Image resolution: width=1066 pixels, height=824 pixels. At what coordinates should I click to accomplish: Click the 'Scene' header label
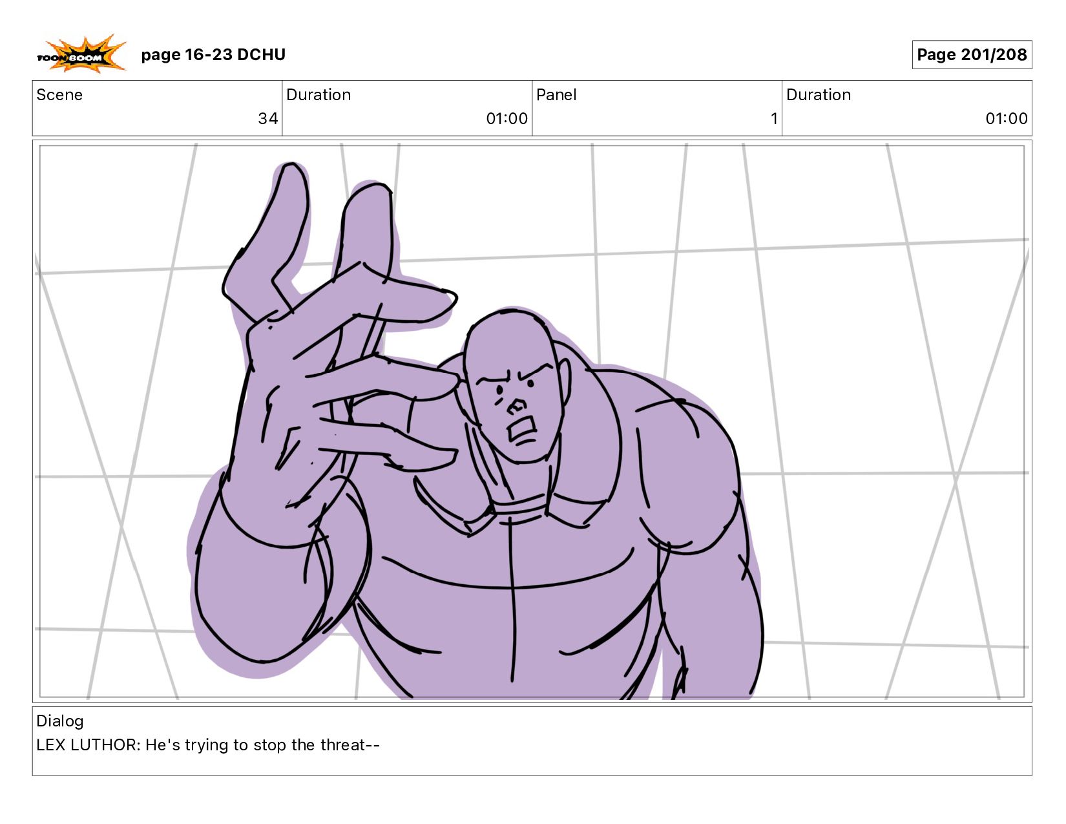pyautogui.click(x=59, y=95)
